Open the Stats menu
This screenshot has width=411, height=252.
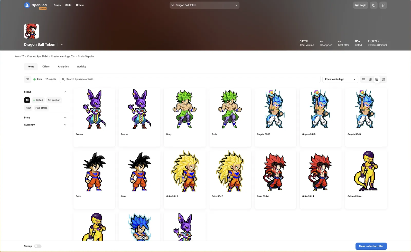tap(68, 5)
